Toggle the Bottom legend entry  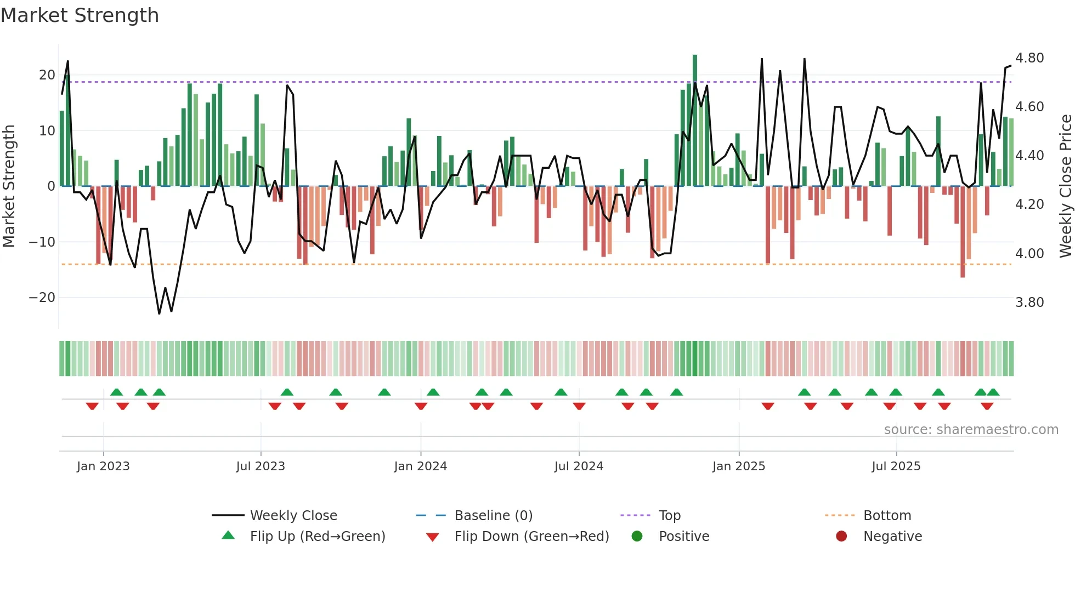tap(887, 515)
